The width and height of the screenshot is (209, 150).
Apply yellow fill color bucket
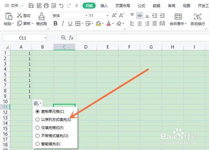coord(98,23)
